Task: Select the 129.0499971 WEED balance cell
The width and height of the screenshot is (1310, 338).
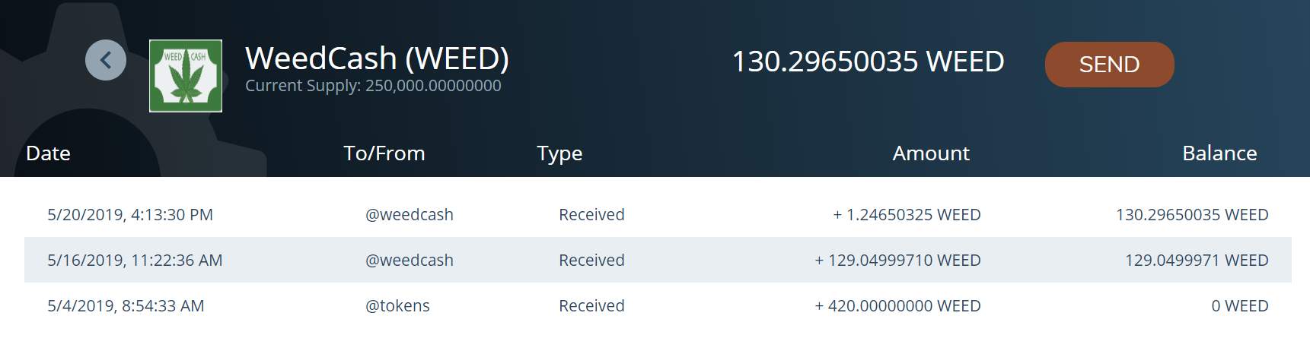Action: point(1197,261)
